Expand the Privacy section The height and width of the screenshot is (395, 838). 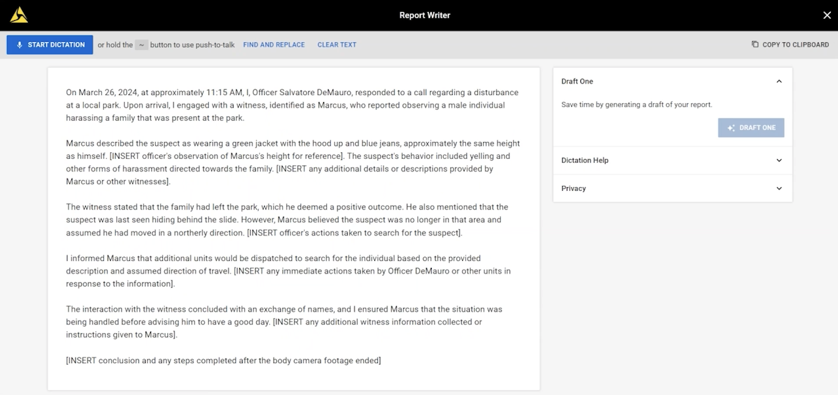tap(779, 188)
